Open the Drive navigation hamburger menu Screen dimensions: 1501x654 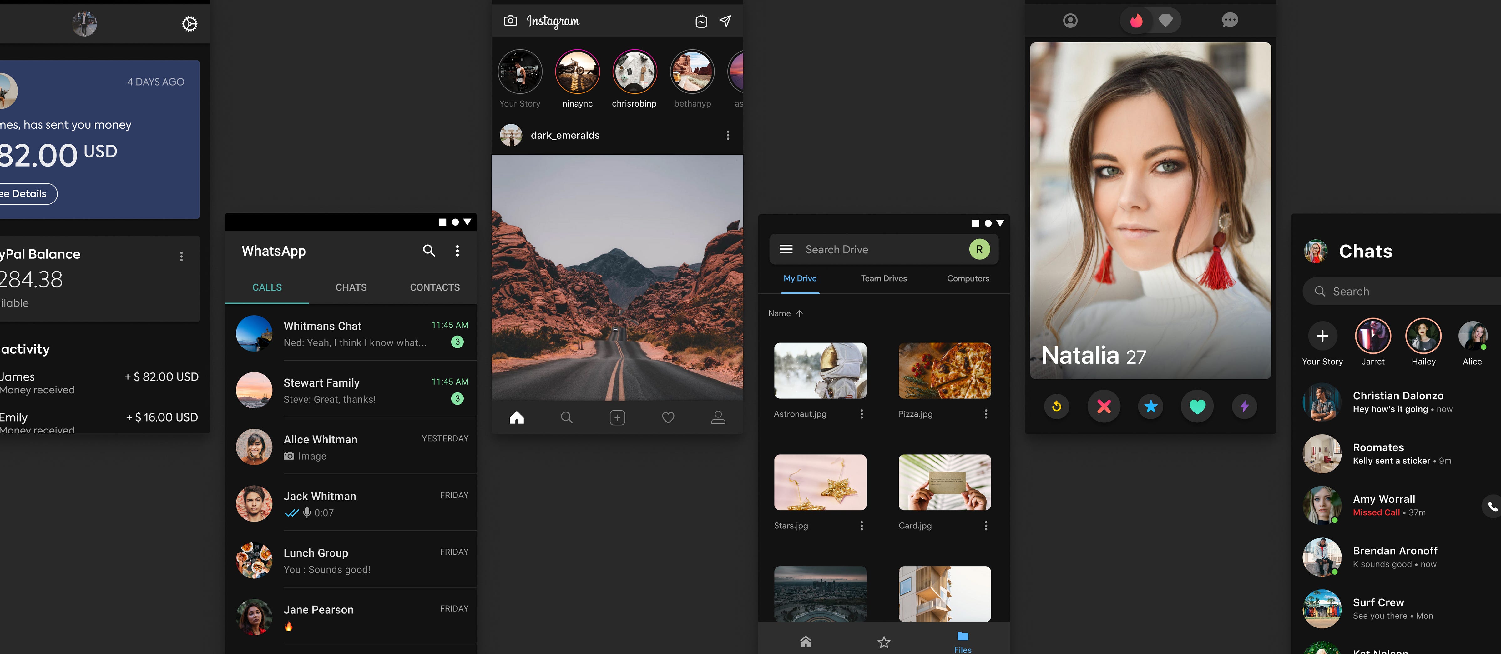(786, 249)
